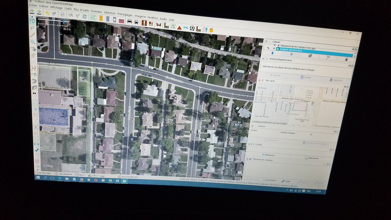The height and width of the screenshot is (220, 391).
Task: Click the Sélectionner button in Conflits panel
Action: tap(312, 158)
